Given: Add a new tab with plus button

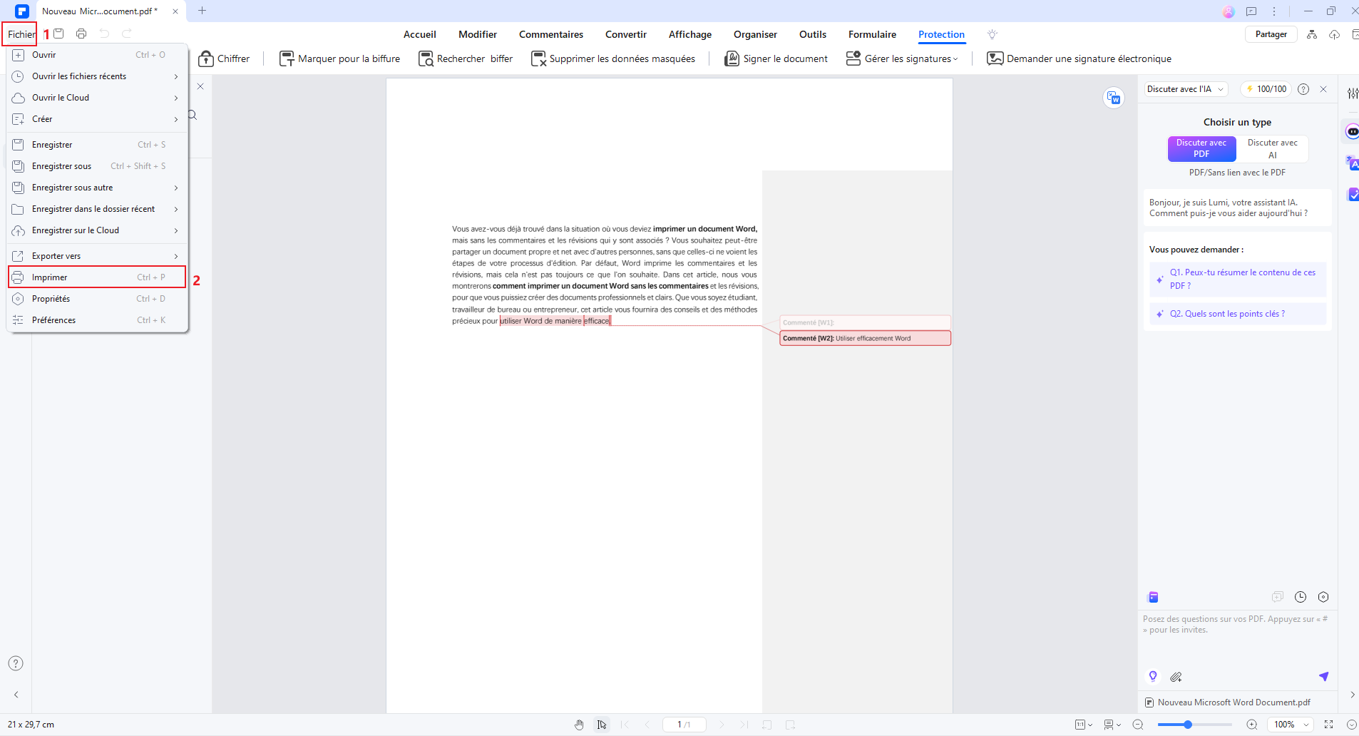Looking at the screenshot, I should (x=202, y=11).
